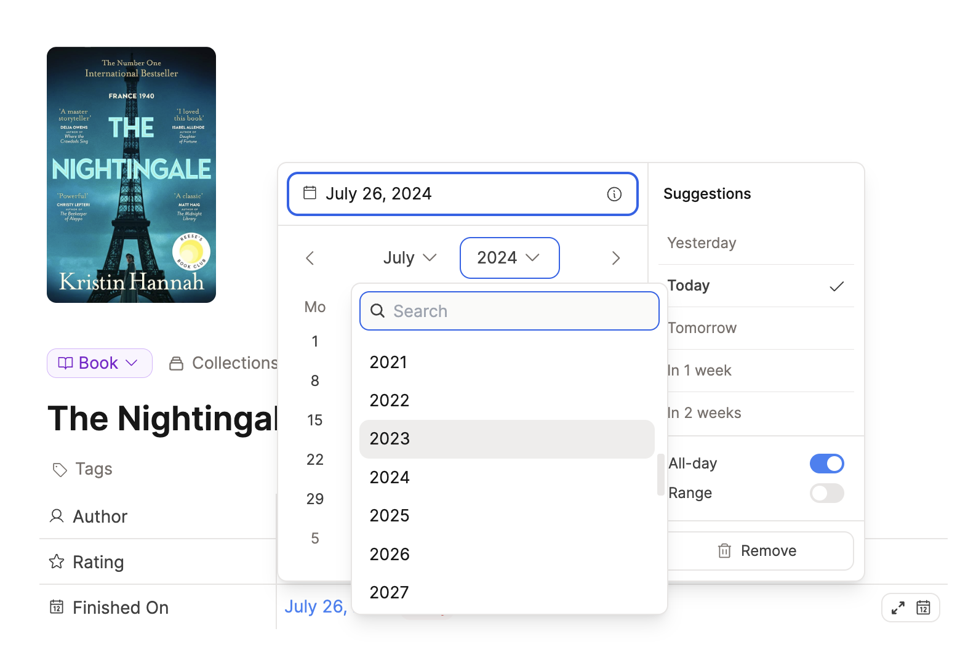The width and height of the screenshot is (976, 655).
Task: Collapse the 2024 year dropdown
Action: click(x=509, y=258)
